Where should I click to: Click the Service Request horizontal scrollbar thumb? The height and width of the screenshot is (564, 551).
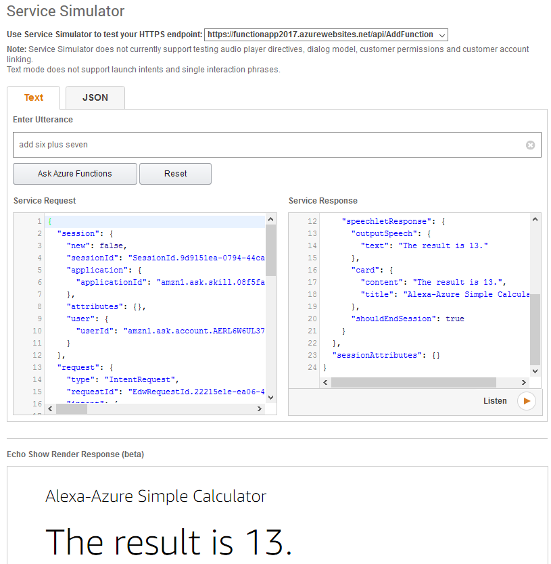(x=72, y=409)
